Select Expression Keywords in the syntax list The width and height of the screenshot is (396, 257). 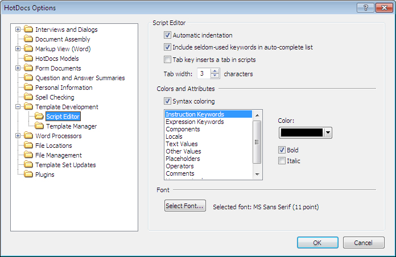(208, 122)
